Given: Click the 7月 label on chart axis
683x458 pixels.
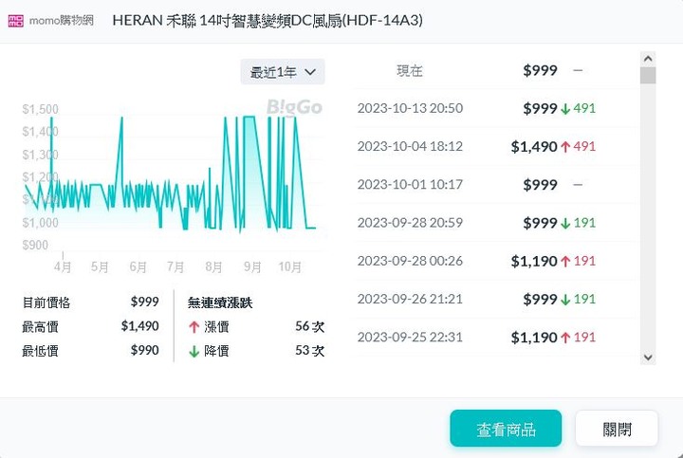Looking at the screenshot, I should coord(175,266).
